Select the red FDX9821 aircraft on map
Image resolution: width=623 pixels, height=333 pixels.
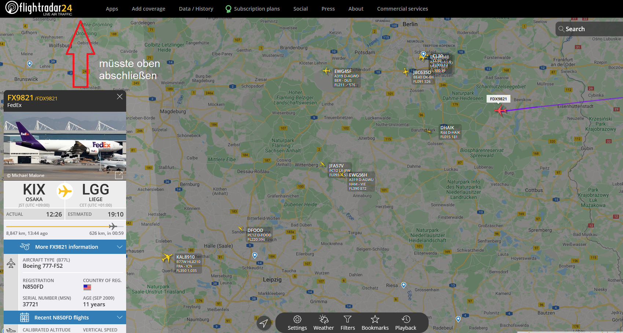tap(501, 110)
